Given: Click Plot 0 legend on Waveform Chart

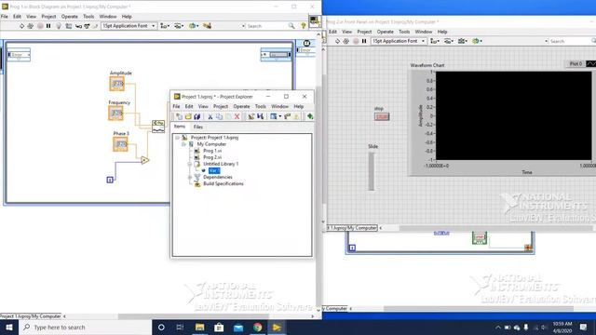Looking at the screenshot, I should point(580,64).
